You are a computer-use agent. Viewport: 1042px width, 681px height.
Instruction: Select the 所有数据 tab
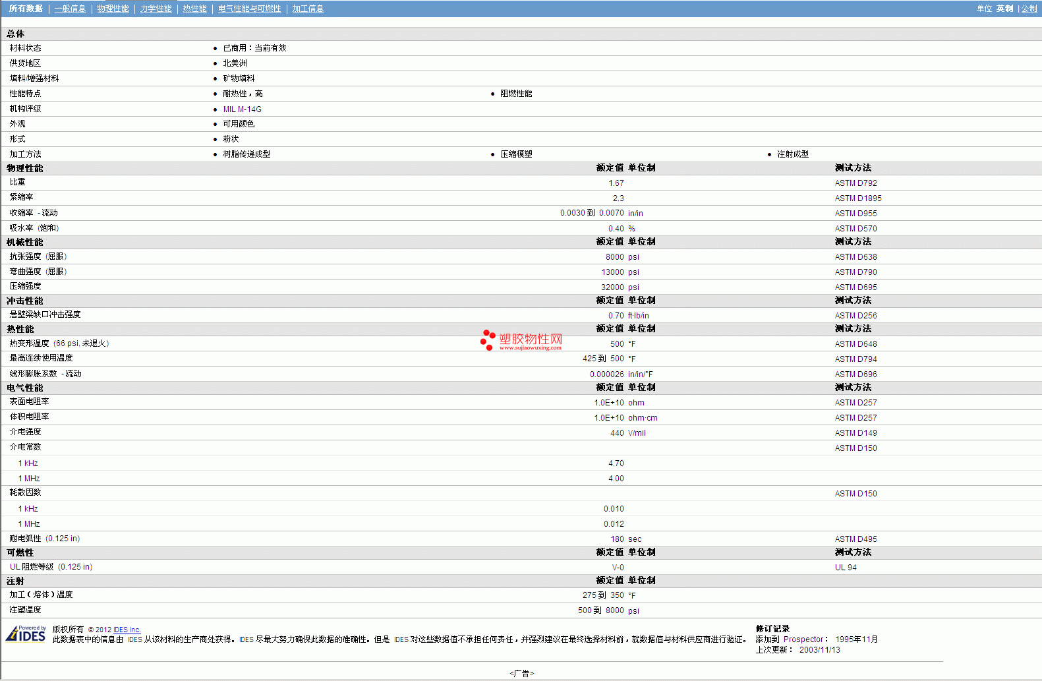(x=26, y=9)
